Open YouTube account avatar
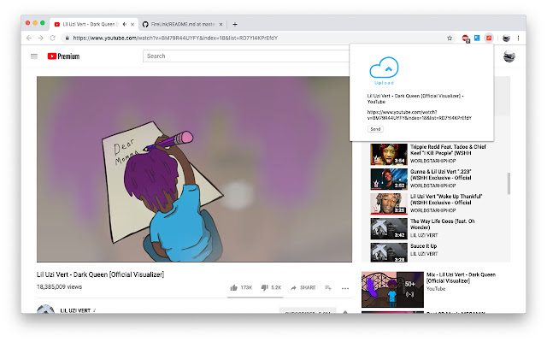 pyautogui.click(x=509, y=56)
